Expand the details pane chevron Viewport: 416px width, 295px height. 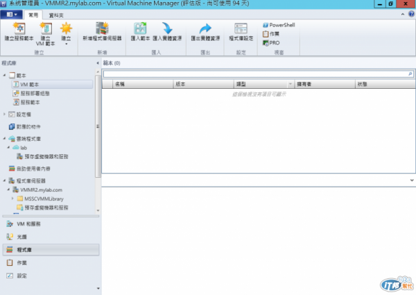tap(412, 180)
